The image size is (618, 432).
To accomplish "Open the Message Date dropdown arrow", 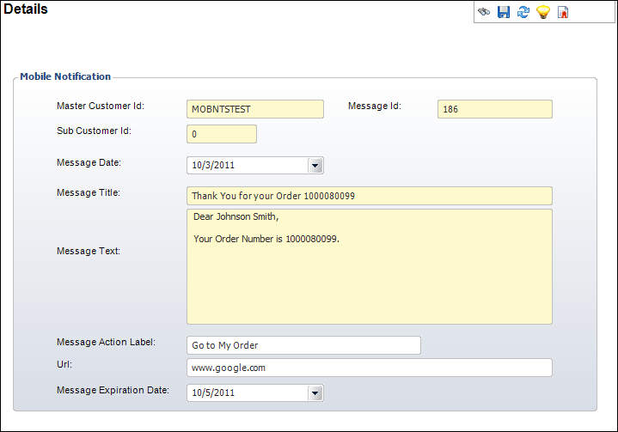I will [x=315, y=166].
